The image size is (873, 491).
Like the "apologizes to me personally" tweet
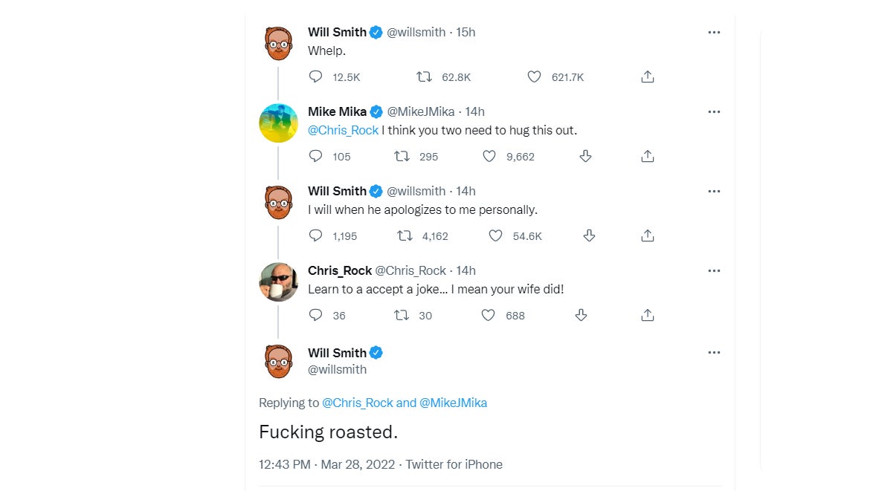pos(496,235)
